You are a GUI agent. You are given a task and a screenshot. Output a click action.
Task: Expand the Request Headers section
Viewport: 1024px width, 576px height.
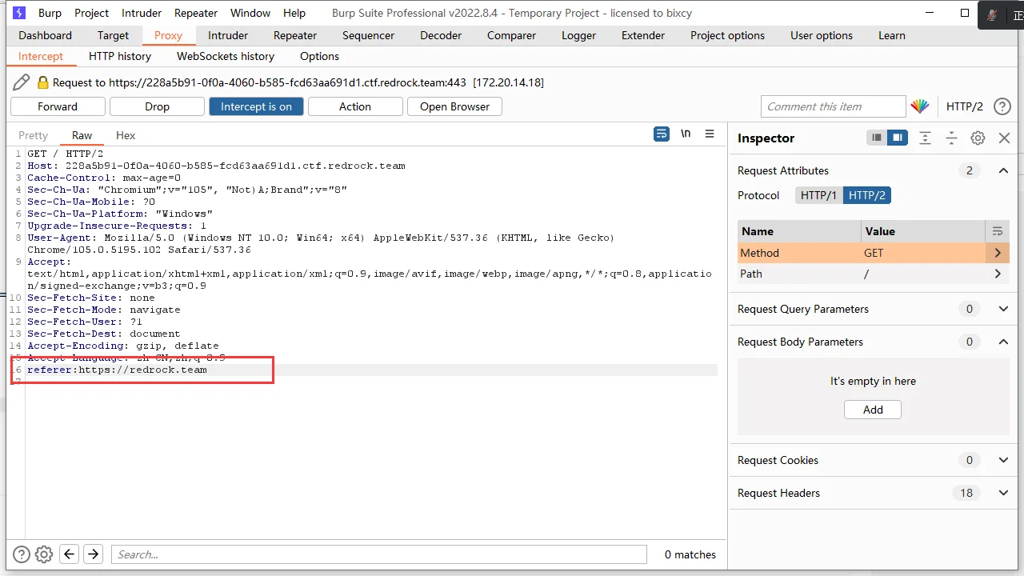click(1003, 493)
